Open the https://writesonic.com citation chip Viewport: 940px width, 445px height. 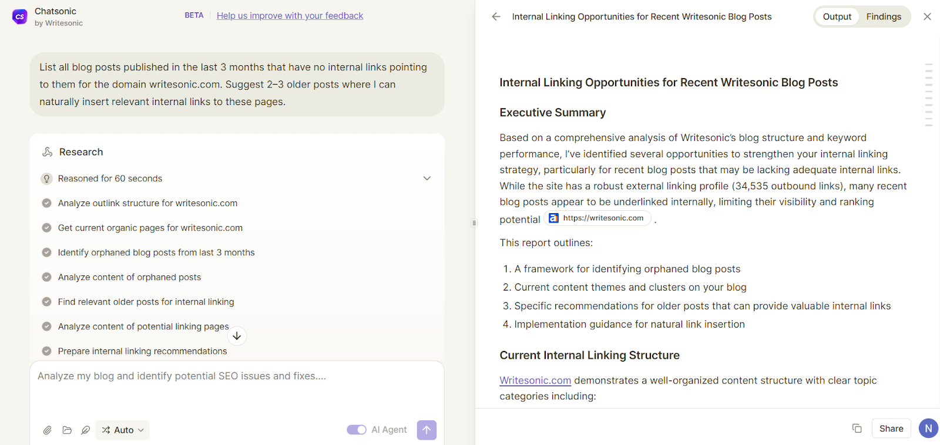point(597,218)
